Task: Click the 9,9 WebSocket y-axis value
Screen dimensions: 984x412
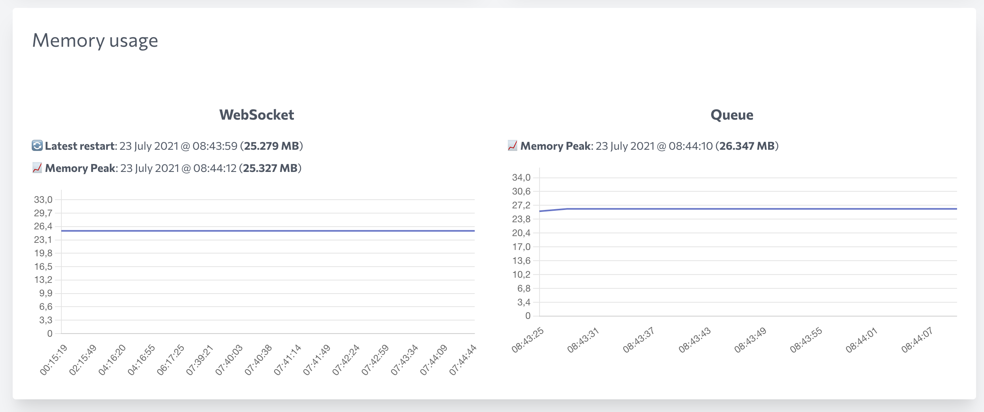Action: coord(46,293)
